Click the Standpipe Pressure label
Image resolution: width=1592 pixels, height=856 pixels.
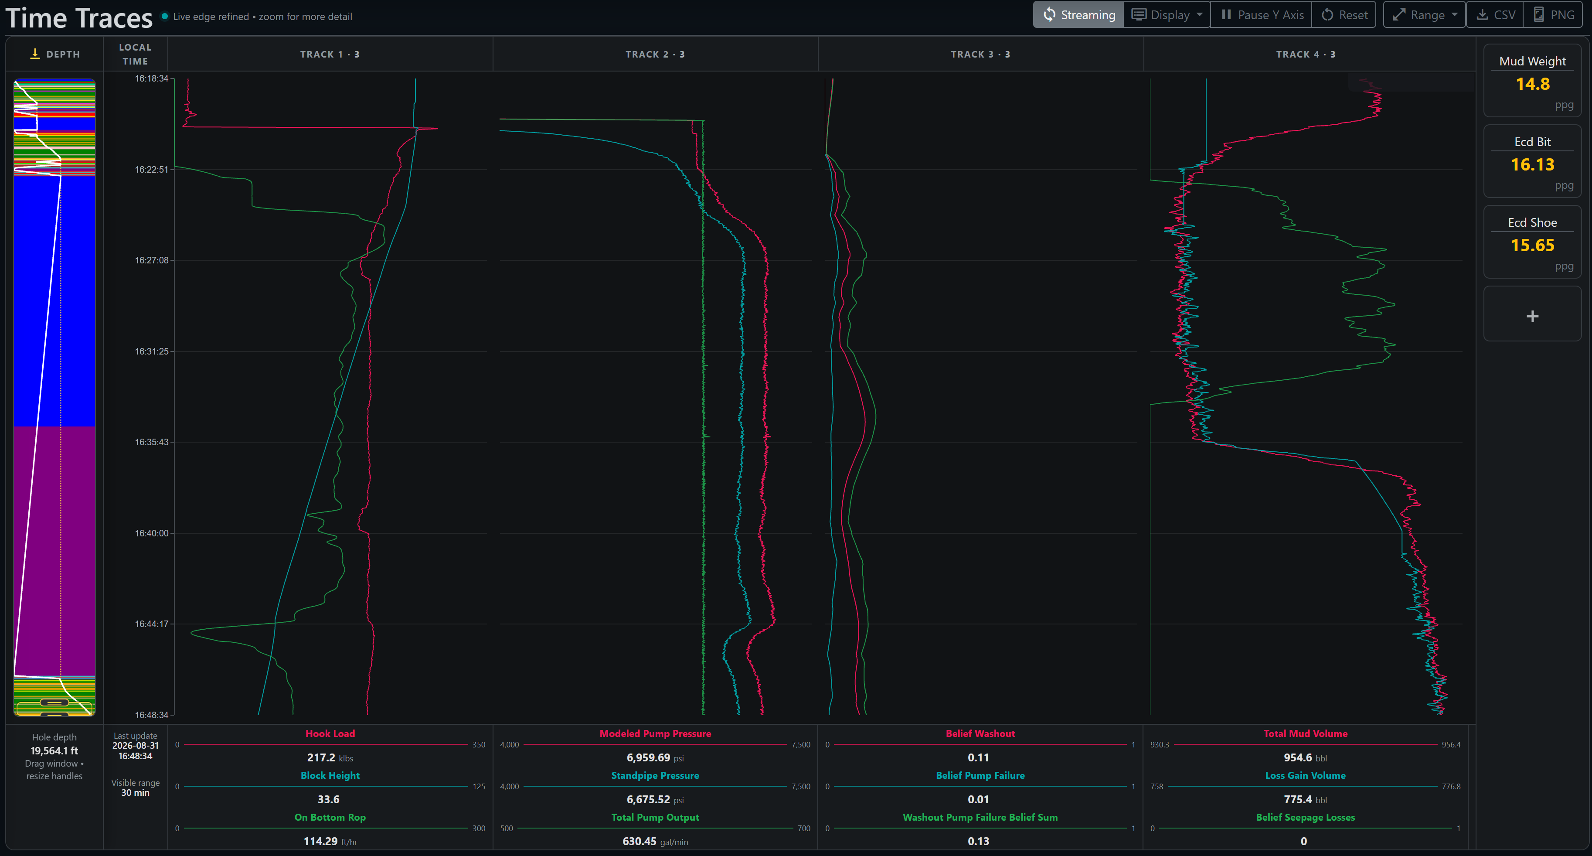655,776
